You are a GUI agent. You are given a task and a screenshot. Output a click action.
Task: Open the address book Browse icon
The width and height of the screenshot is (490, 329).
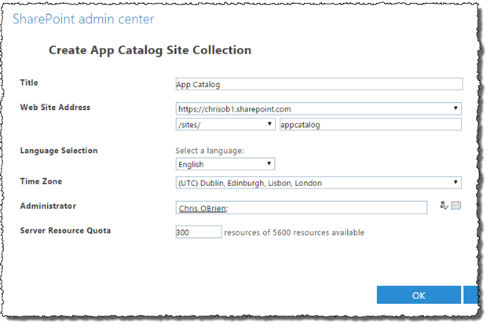tap(456, 205)
